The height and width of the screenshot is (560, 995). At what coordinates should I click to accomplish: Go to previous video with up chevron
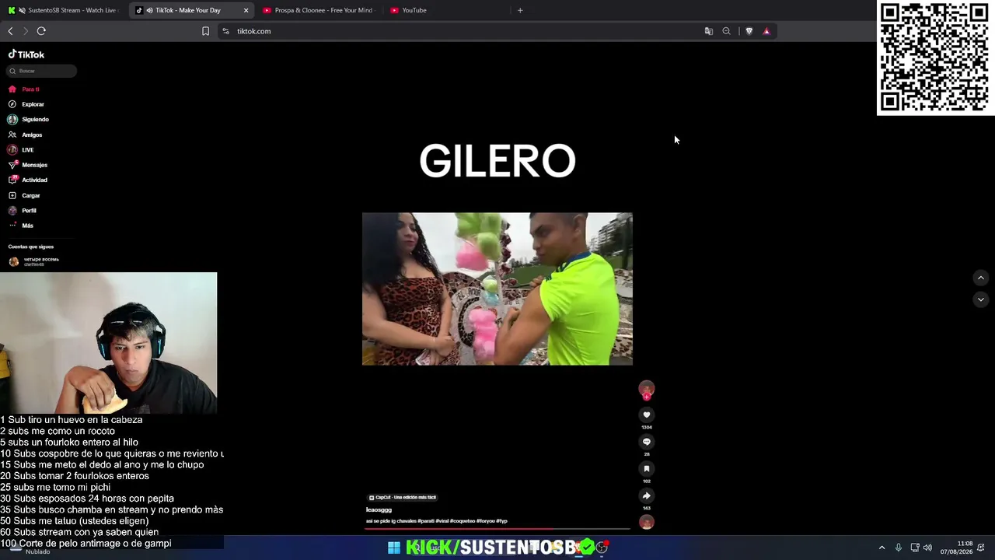pyautogui.click(x=981, y=278)
